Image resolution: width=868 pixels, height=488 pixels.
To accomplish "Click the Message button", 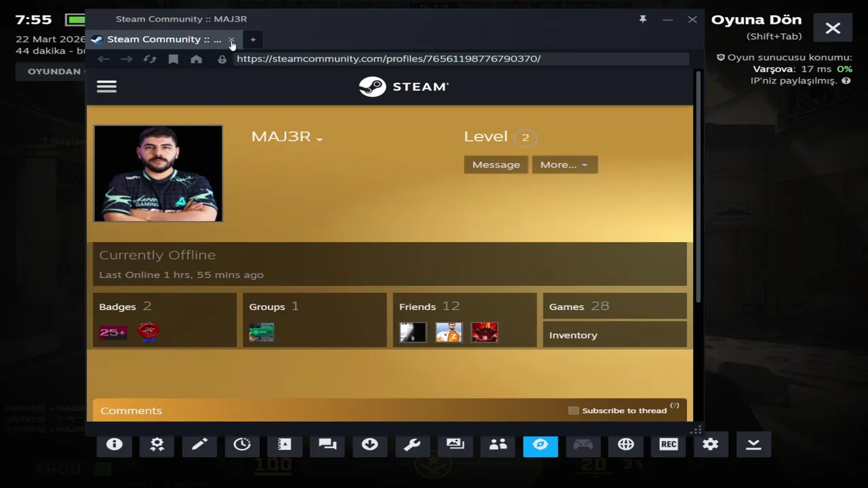I will coord(496,165).
